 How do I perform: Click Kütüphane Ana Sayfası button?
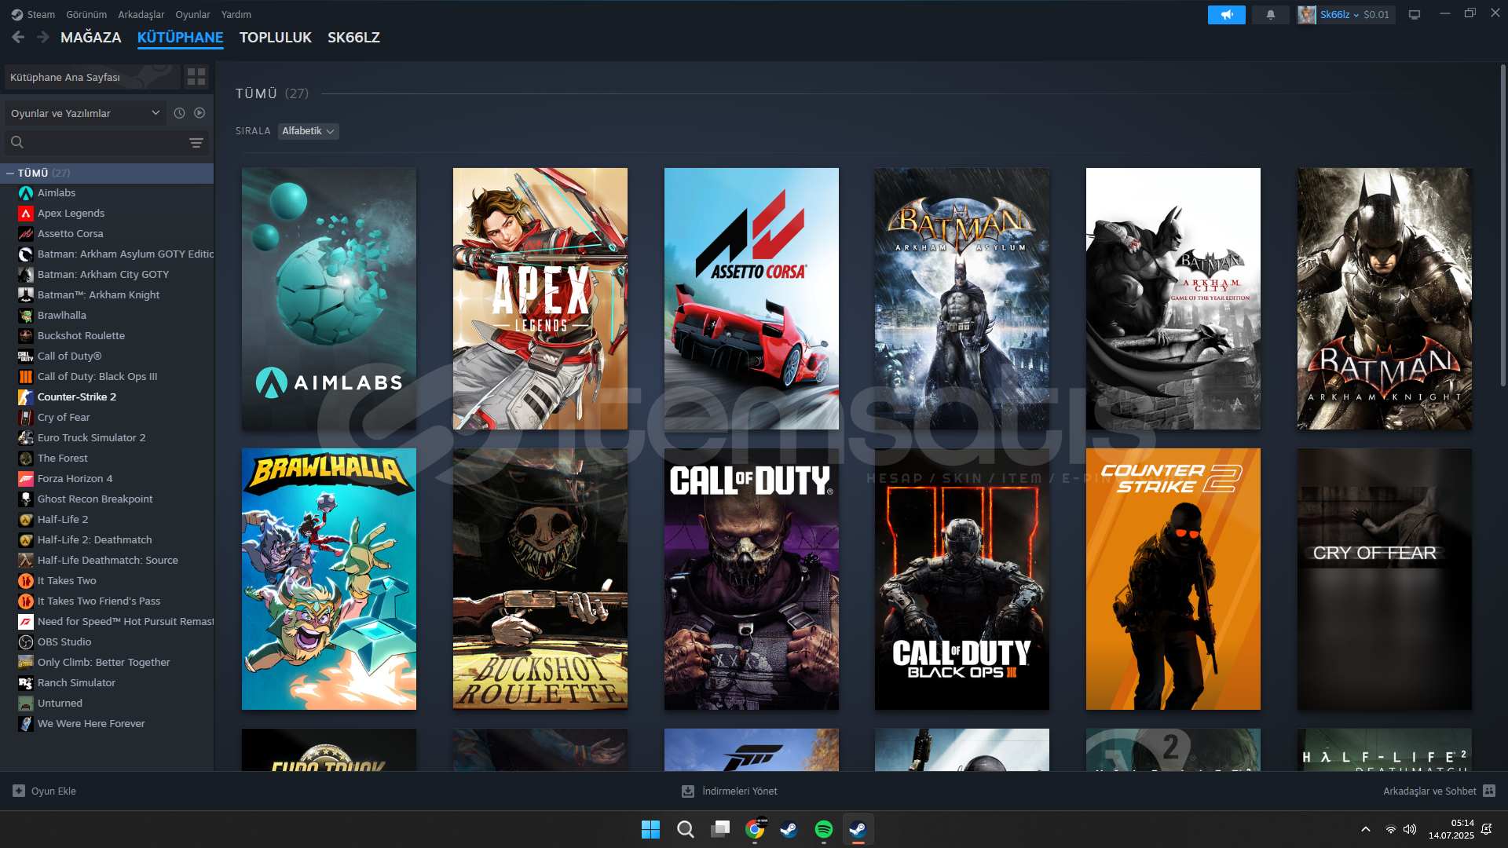(x=92, y=77)
